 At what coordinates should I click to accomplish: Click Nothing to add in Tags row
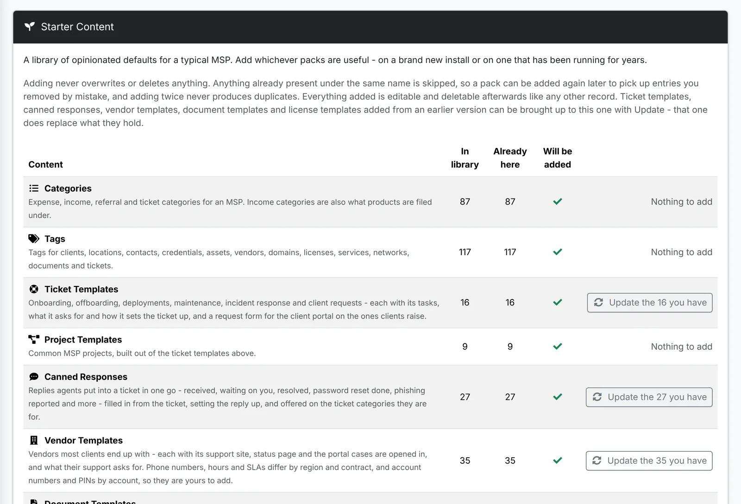(682, 252)
